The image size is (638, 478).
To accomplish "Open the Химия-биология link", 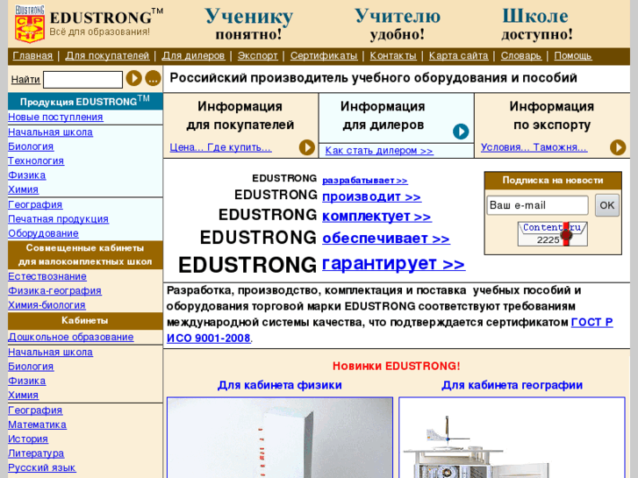I will tap(47, 305).
